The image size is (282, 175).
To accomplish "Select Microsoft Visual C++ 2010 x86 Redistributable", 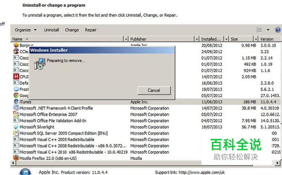I will 73,152.
